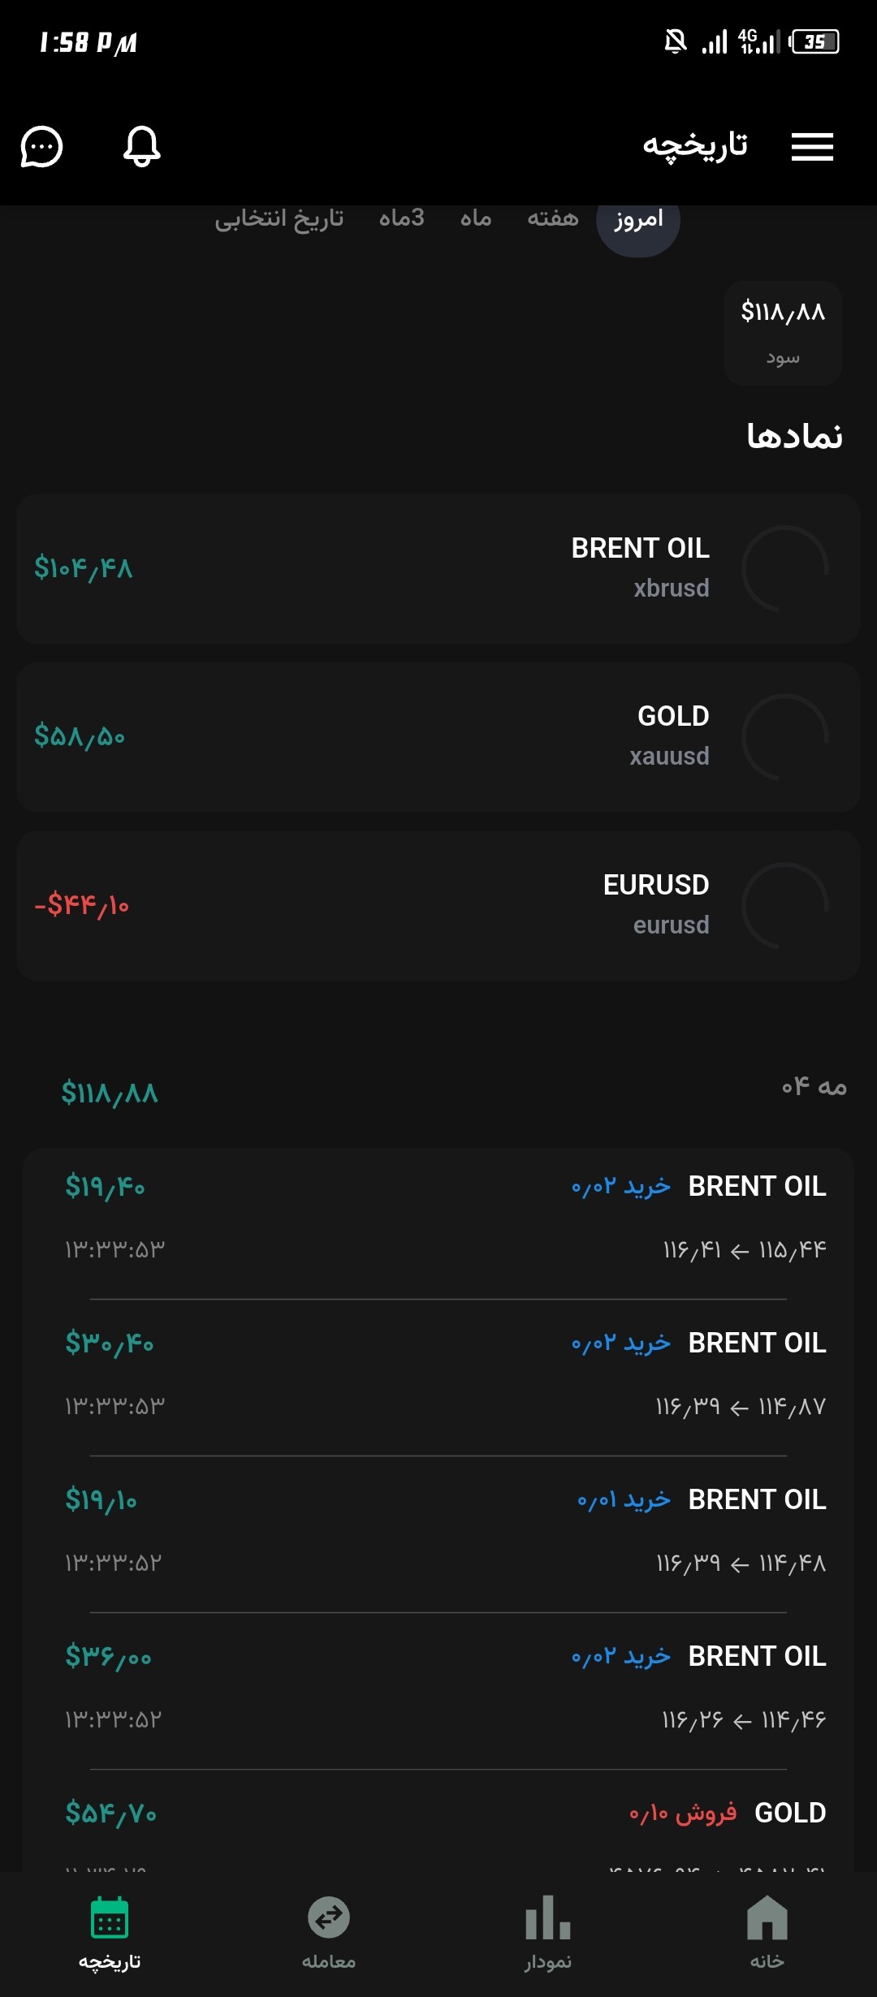Select the هفته week filter
The height and width of the screenshot is (1997, 877).
pos(553,218)
